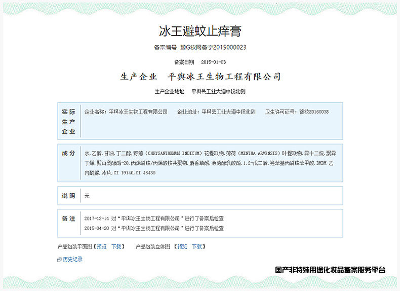Click the 说明 label
Image resolution: width=400 pixels, height=291 pixels.
coord(69,196)
